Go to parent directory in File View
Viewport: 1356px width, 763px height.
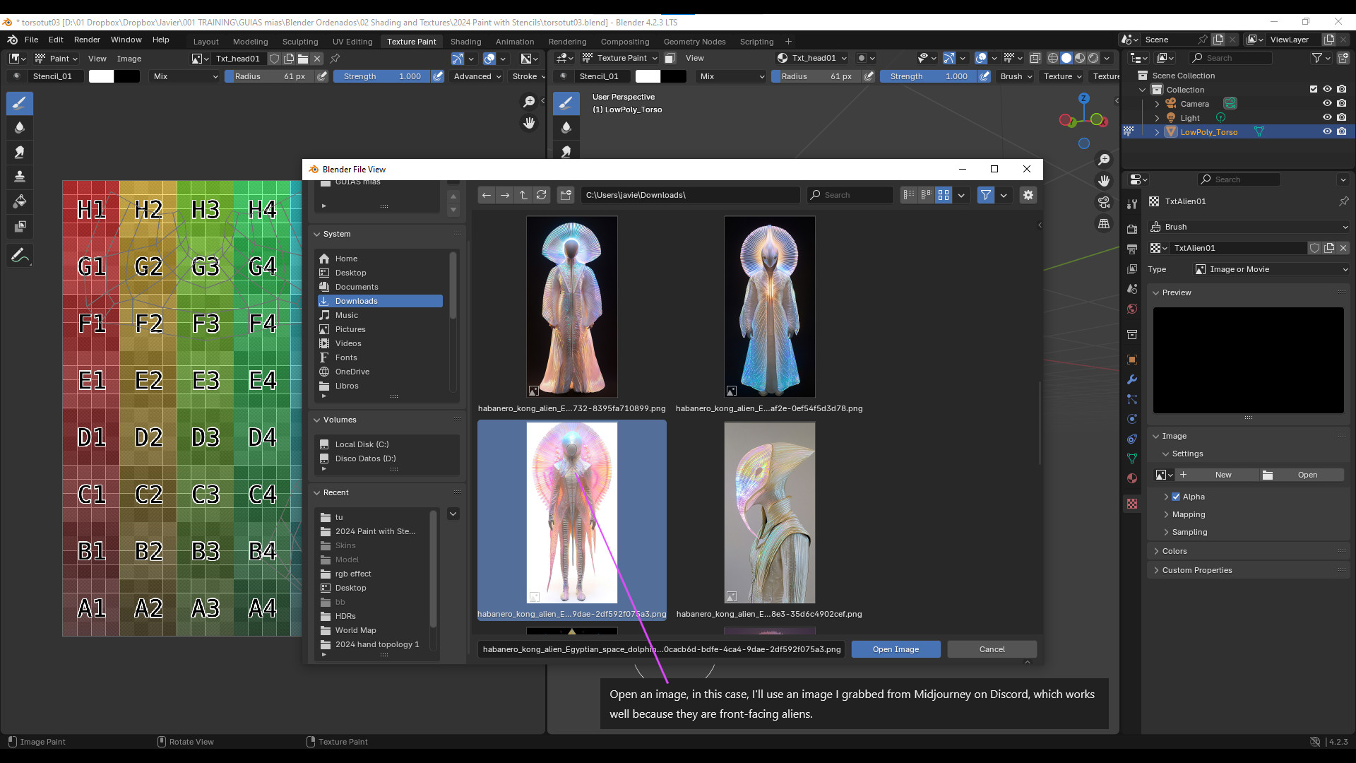(523, 195)
